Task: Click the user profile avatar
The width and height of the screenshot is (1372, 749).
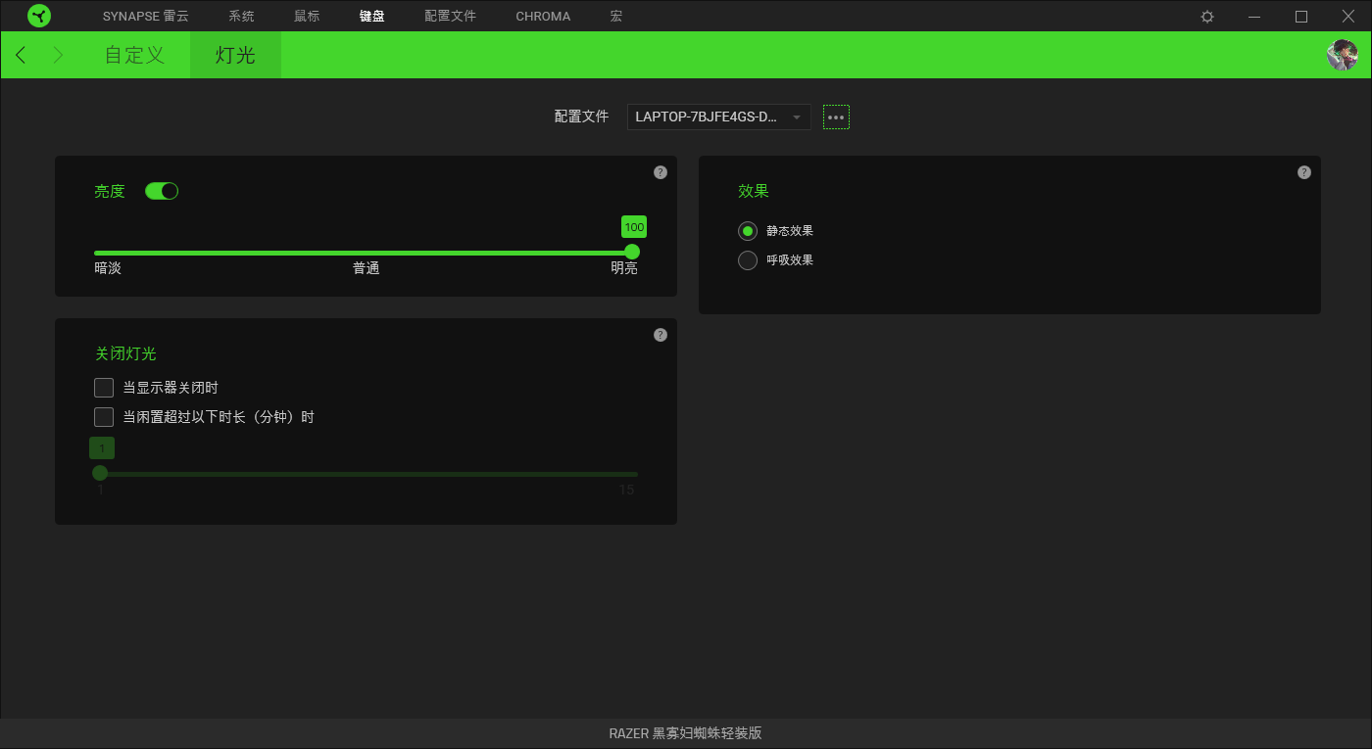Action: pos(1342,55)
